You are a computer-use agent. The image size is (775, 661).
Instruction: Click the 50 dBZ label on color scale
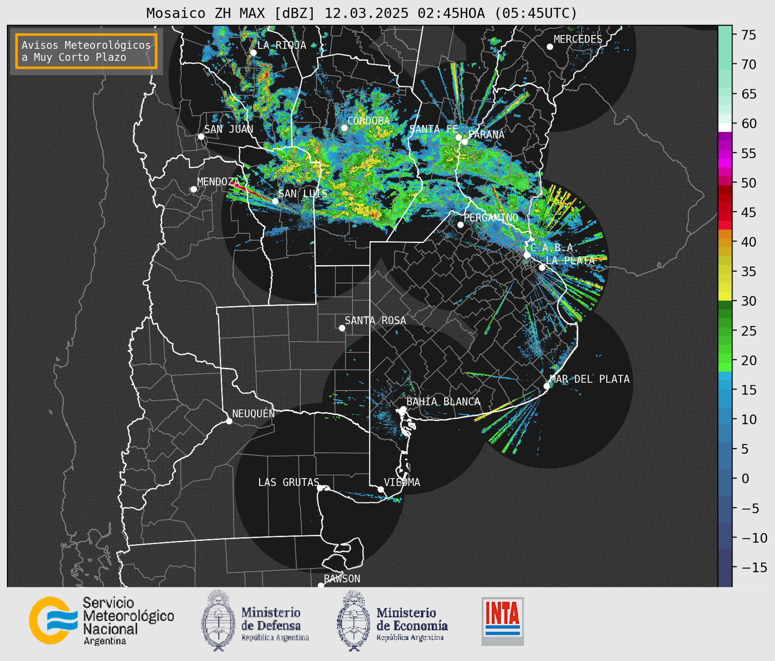point(748,183)
